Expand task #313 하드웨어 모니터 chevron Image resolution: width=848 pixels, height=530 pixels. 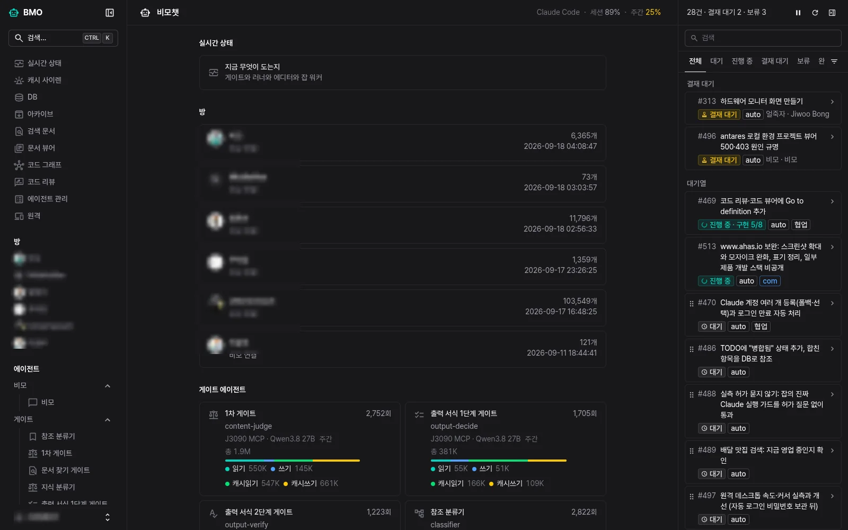832,102
